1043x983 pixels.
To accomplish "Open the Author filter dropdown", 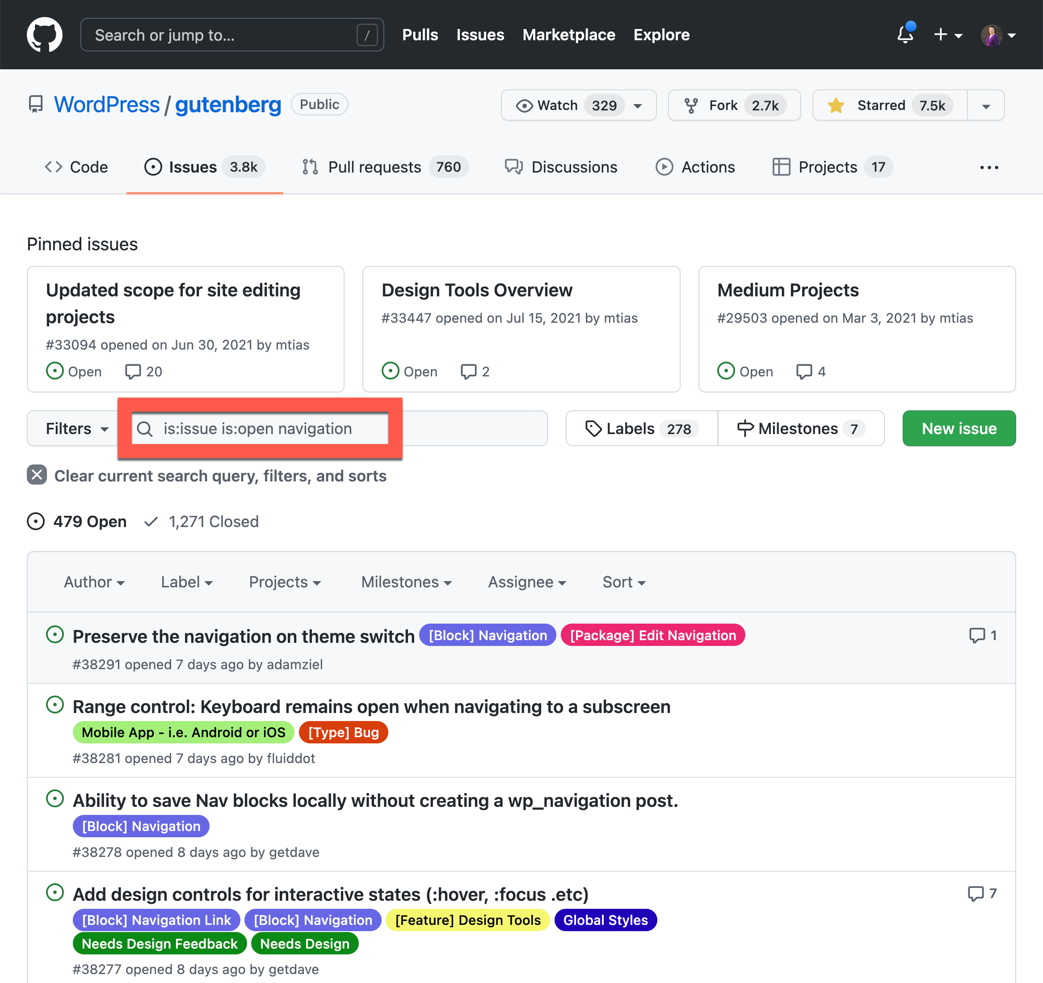I will pyautogui.click(x=94, y=582).
